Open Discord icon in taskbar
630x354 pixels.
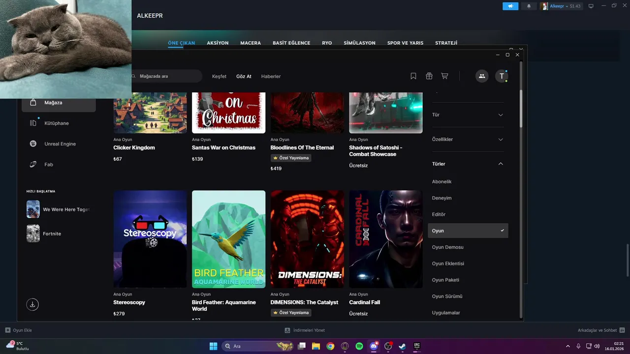click(x=374, y=346)
